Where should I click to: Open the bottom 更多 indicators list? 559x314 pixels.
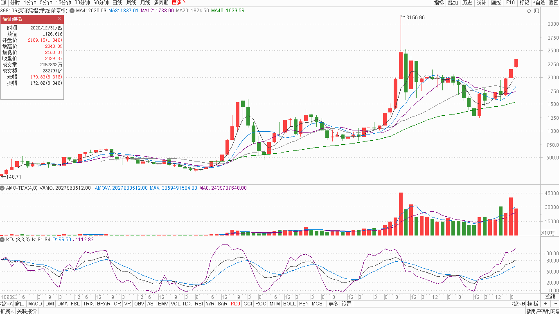pos(333,304)
